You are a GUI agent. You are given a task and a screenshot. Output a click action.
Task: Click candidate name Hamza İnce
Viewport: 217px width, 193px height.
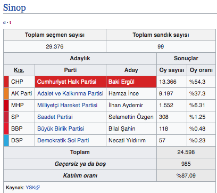(123, 93)
